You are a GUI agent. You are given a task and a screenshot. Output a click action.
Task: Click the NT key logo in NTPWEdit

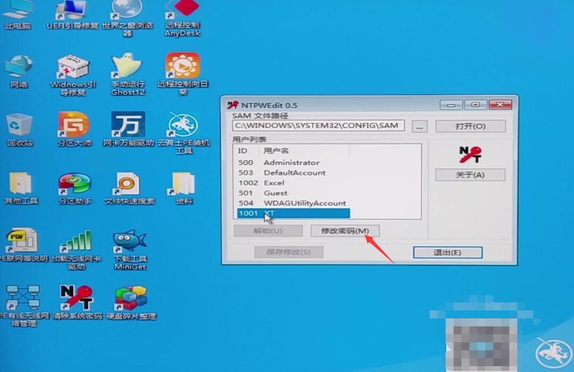pyautogui.click(x=470, y=154)
